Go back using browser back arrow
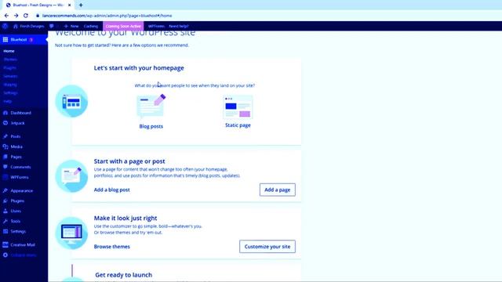The width and height of the screenshot is (502, 282). 7,16
